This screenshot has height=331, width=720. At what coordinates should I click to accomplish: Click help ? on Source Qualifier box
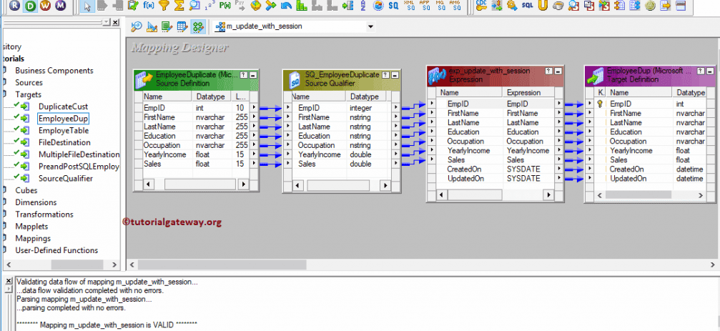pyautogui.click(x=385, y=75)
